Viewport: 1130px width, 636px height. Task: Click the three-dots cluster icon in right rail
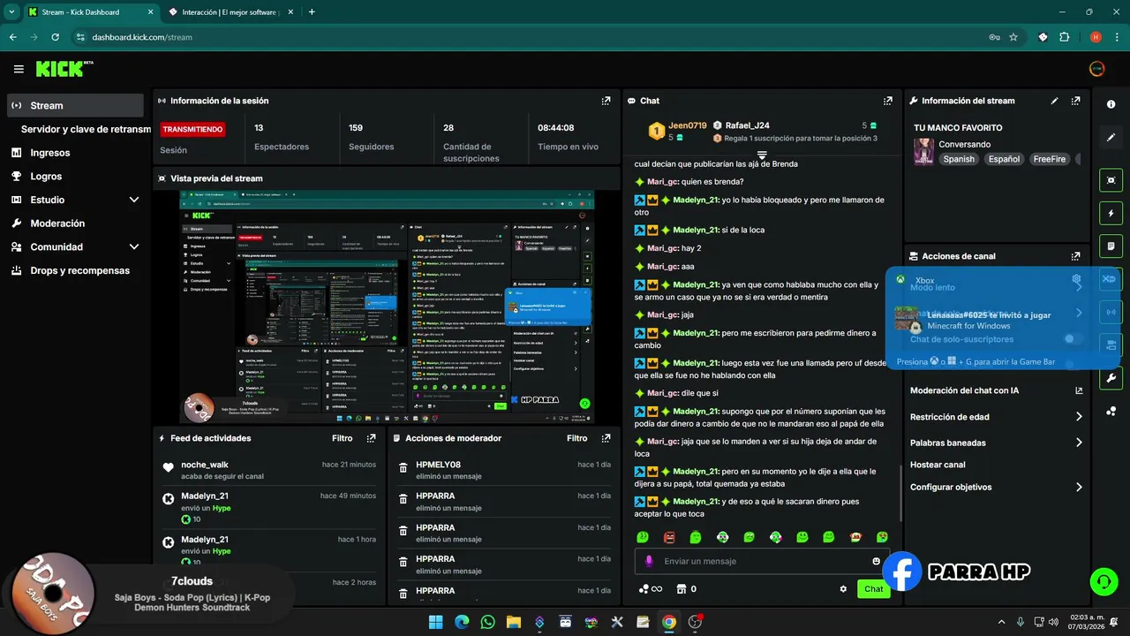[x=1111, y=411]
